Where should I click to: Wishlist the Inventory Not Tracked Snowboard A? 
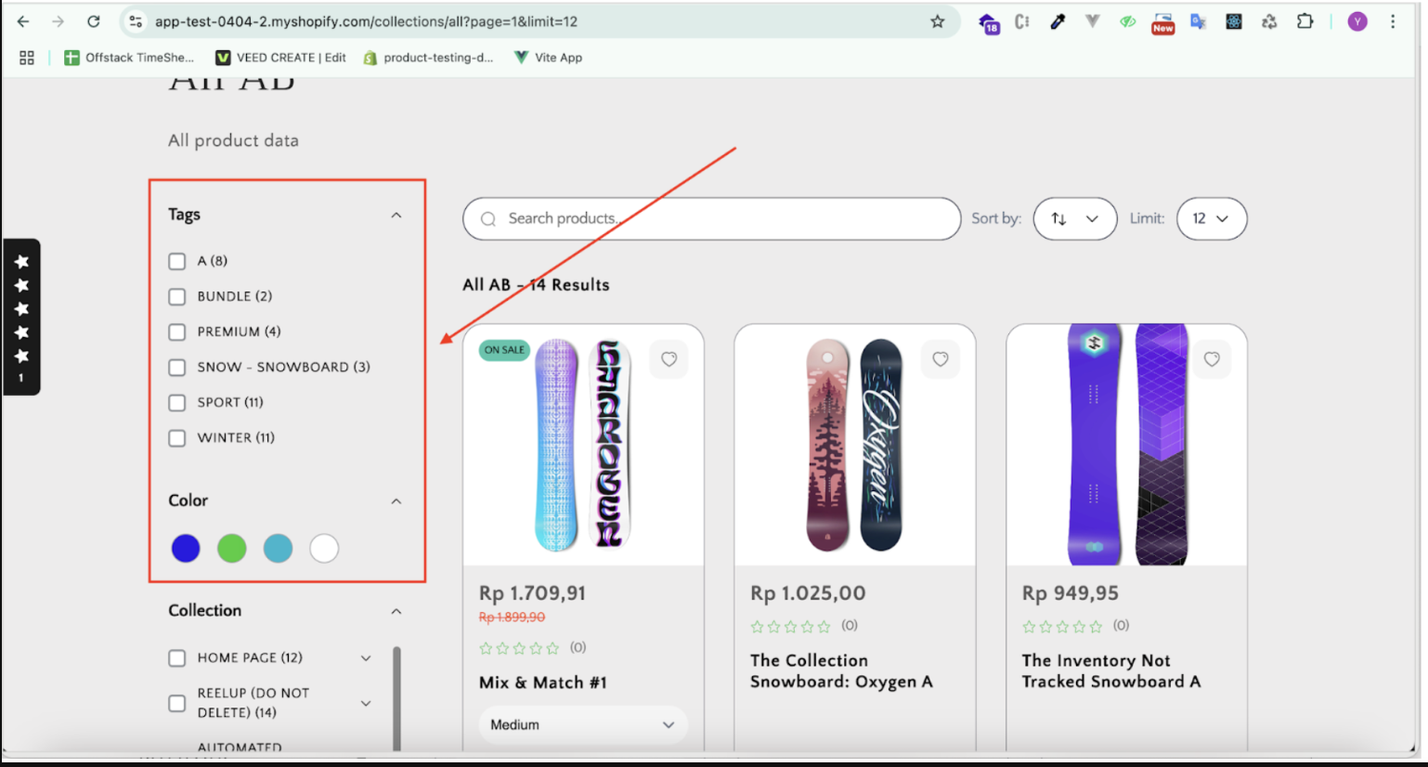[x=1211, y=359]
